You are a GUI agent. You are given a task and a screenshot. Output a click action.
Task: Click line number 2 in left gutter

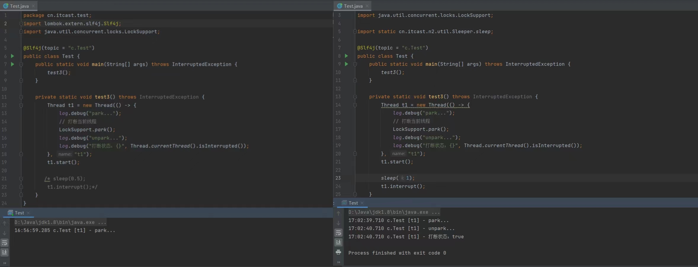point(5,23)
